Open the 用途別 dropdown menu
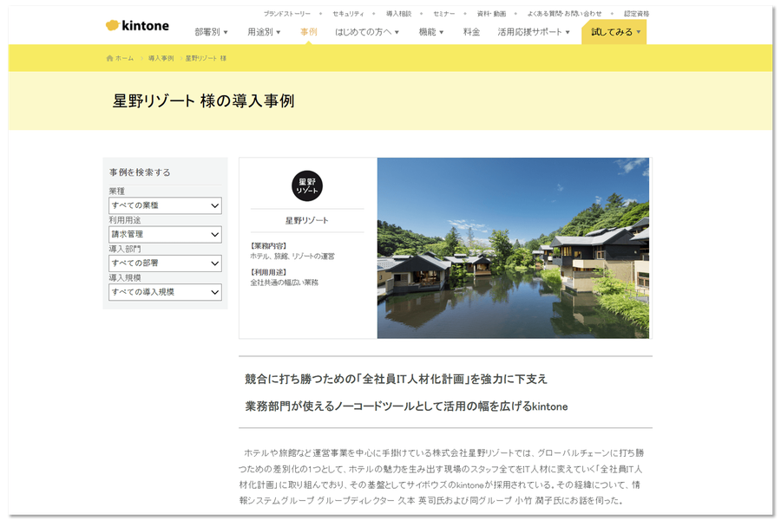Viewport: 781px width, 520px height. tap(264, 32)
